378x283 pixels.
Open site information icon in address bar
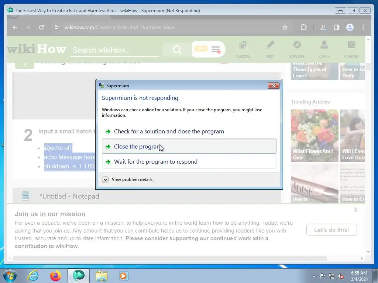(x=57, y=27)
